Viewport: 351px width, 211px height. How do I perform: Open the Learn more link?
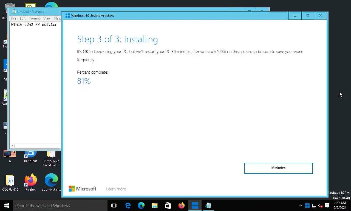pyautogui.click(x=116, y=189)
